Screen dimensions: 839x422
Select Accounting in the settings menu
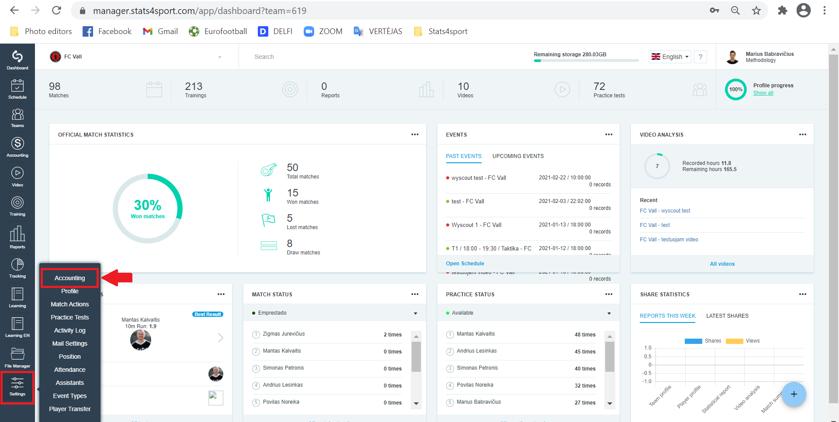[x=70, y=278]
